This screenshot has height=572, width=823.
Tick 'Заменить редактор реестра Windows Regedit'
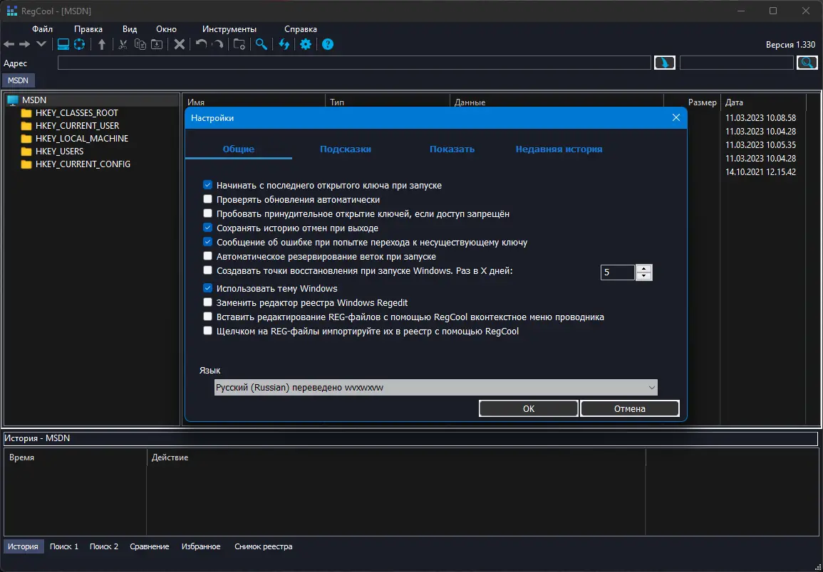click(208, 302)
